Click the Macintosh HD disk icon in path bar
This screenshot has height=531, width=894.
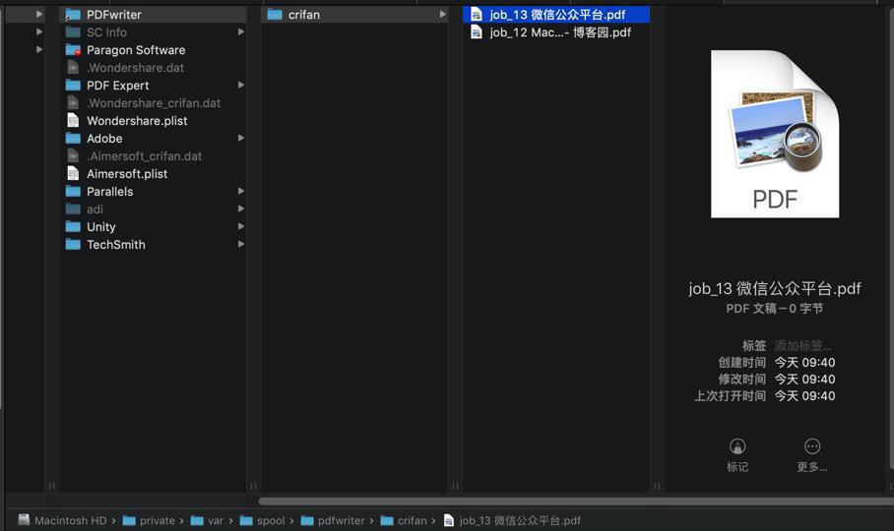point(24,519)
